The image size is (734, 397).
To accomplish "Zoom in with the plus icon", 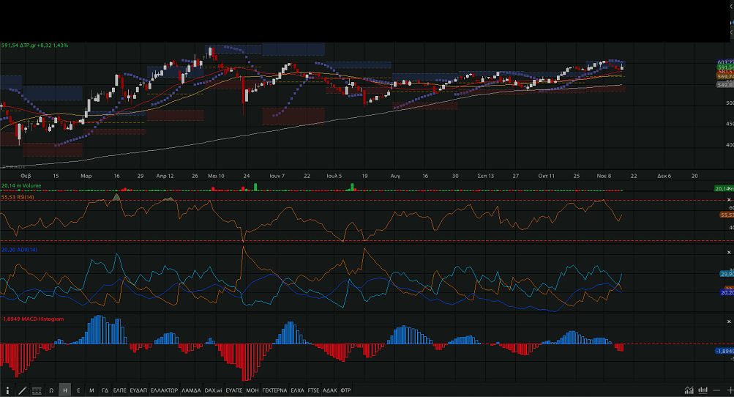I will [729, 390].
